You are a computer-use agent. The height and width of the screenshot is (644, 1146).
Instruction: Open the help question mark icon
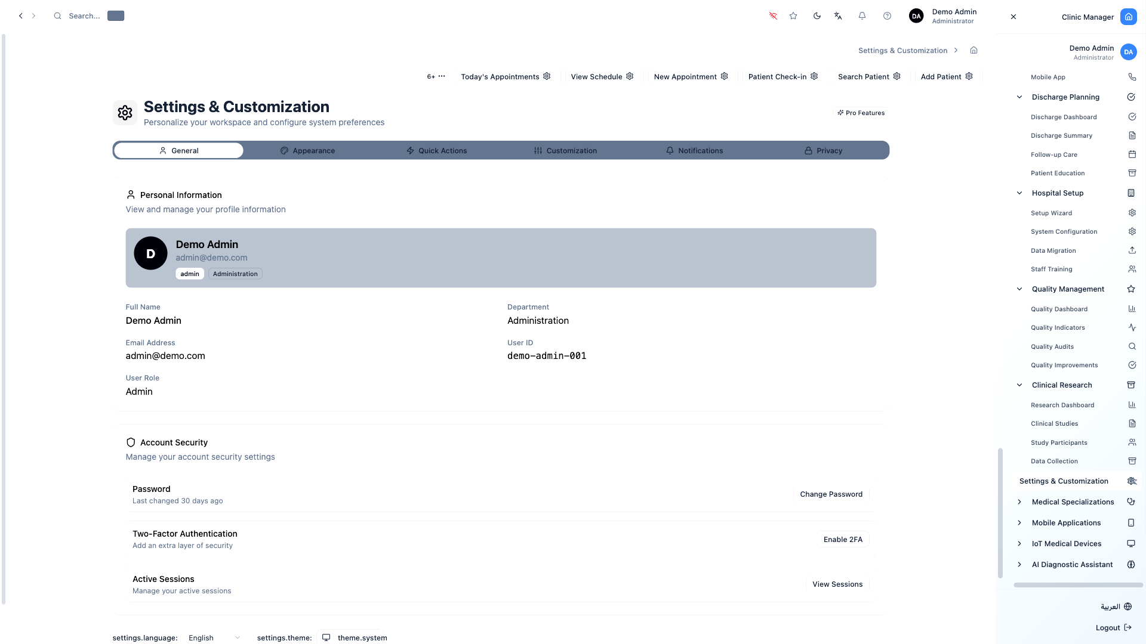point(887,16)
